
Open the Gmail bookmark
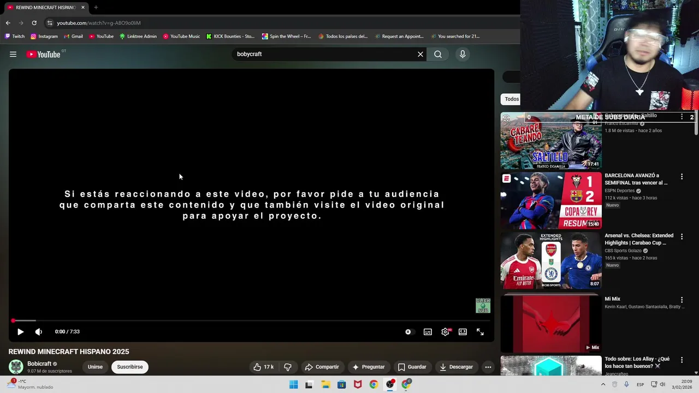tap(73, 37)
